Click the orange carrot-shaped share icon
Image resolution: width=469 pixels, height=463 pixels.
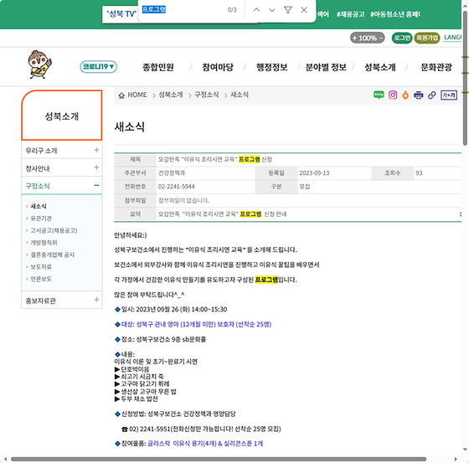(x=405, y=95)
